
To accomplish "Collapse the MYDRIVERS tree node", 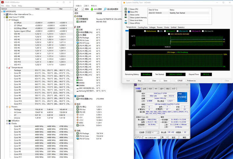I will (2, 11).
